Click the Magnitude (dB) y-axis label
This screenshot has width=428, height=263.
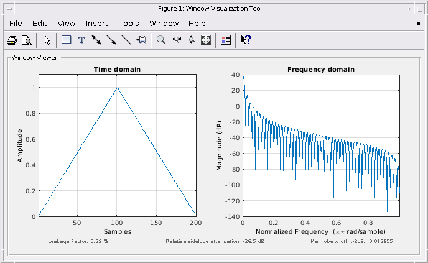point(219,145)
